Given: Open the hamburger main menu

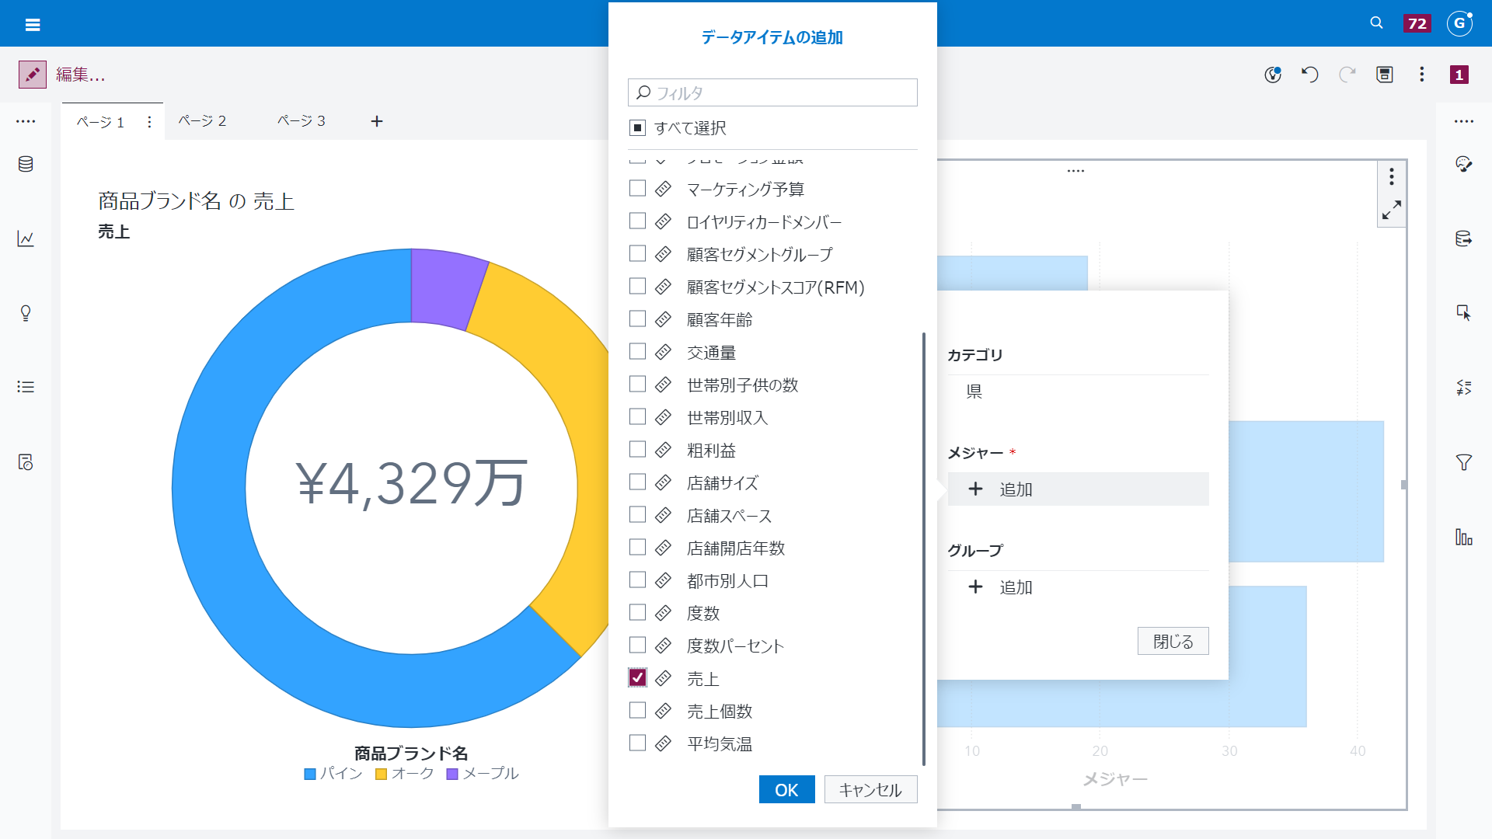Looking at the screenshot, I should pyautogui.click(x=33, y=24).
